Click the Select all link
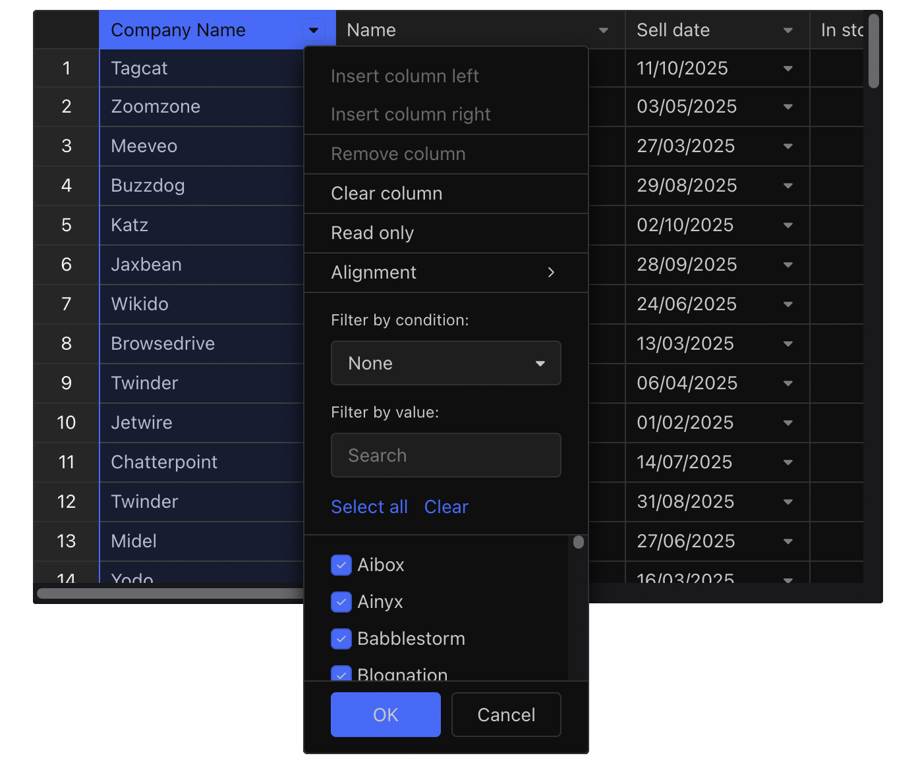 click(369, 506)
